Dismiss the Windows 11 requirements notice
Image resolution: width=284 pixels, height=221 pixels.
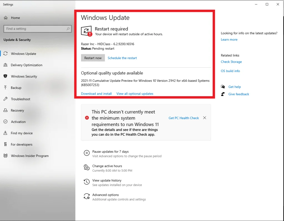click(x=204, y=118)
